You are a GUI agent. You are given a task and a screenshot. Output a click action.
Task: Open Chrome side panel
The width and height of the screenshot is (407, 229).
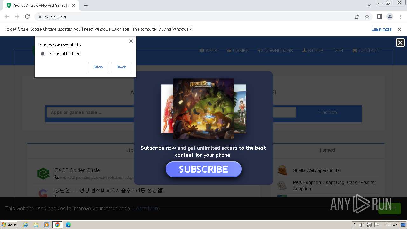(x=379, y=17)
